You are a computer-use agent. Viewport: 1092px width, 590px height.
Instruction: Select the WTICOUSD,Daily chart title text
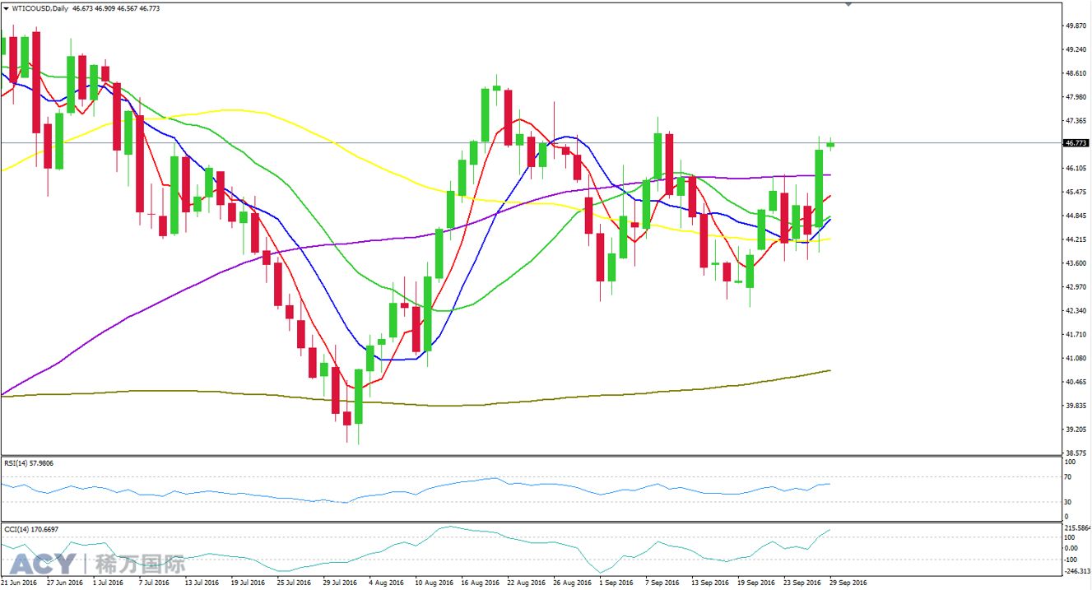pyautogui.click(x=40, y=8)
